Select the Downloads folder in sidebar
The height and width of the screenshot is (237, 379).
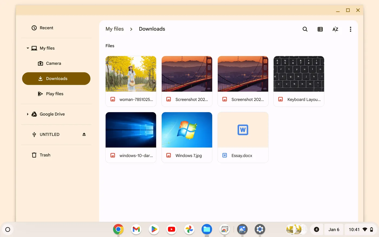click(56, 79)
